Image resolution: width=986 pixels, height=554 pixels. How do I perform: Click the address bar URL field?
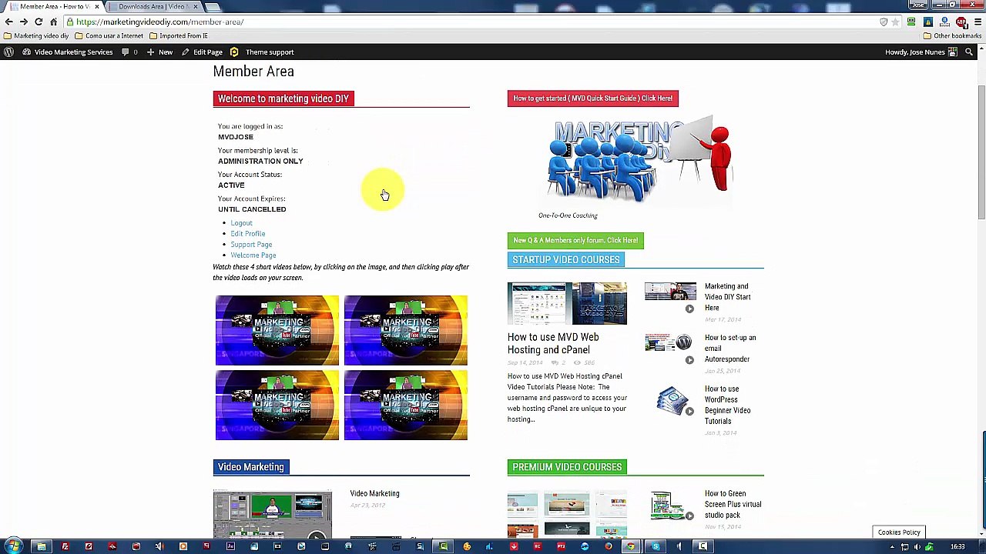(x=470, y=22)
